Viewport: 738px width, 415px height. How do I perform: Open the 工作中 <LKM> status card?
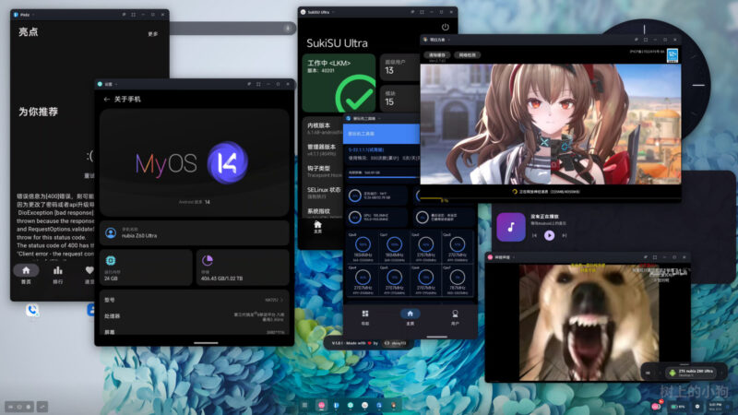click(x=339, y=83)
